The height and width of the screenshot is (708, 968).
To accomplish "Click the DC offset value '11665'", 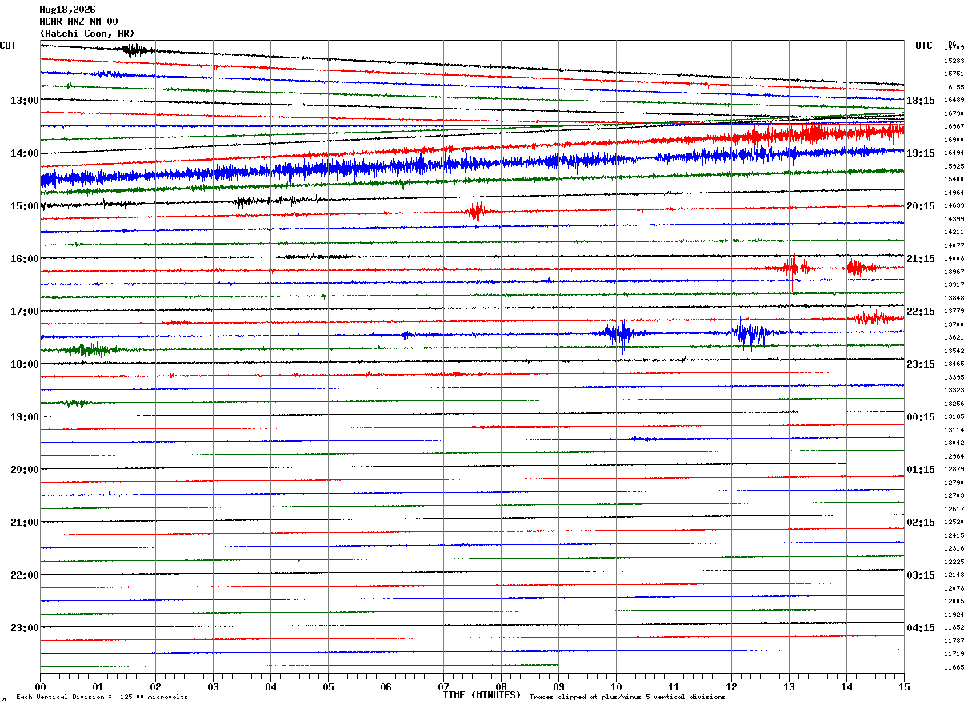I will click(x=954, y=667).
